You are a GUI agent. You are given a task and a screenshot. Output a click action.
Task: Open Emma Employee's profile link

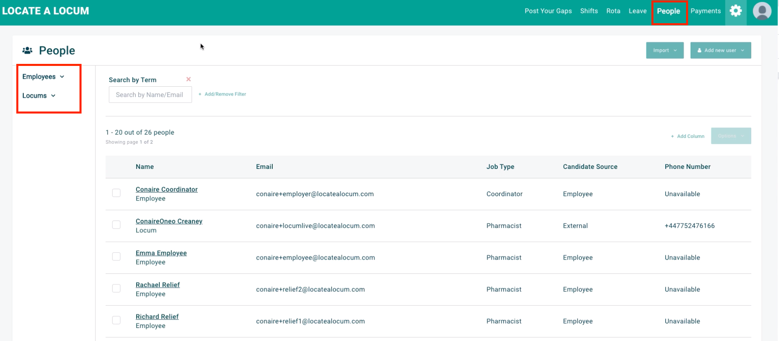161,253
